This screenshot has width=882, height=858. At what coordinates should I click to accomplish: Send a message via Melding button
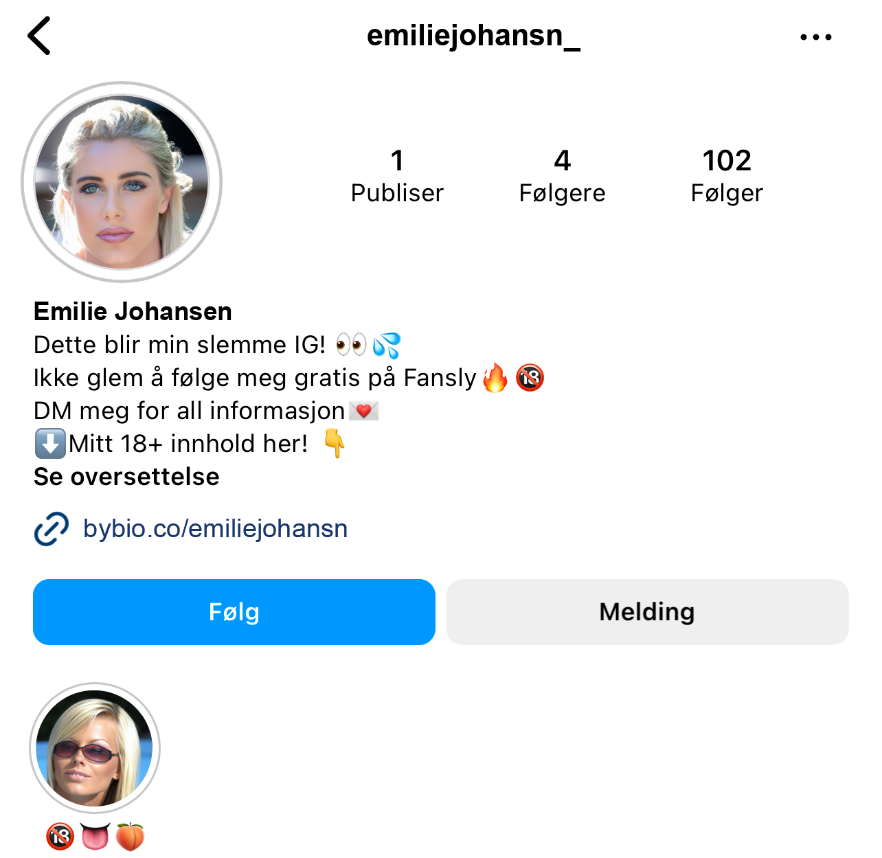pos(647,612)
